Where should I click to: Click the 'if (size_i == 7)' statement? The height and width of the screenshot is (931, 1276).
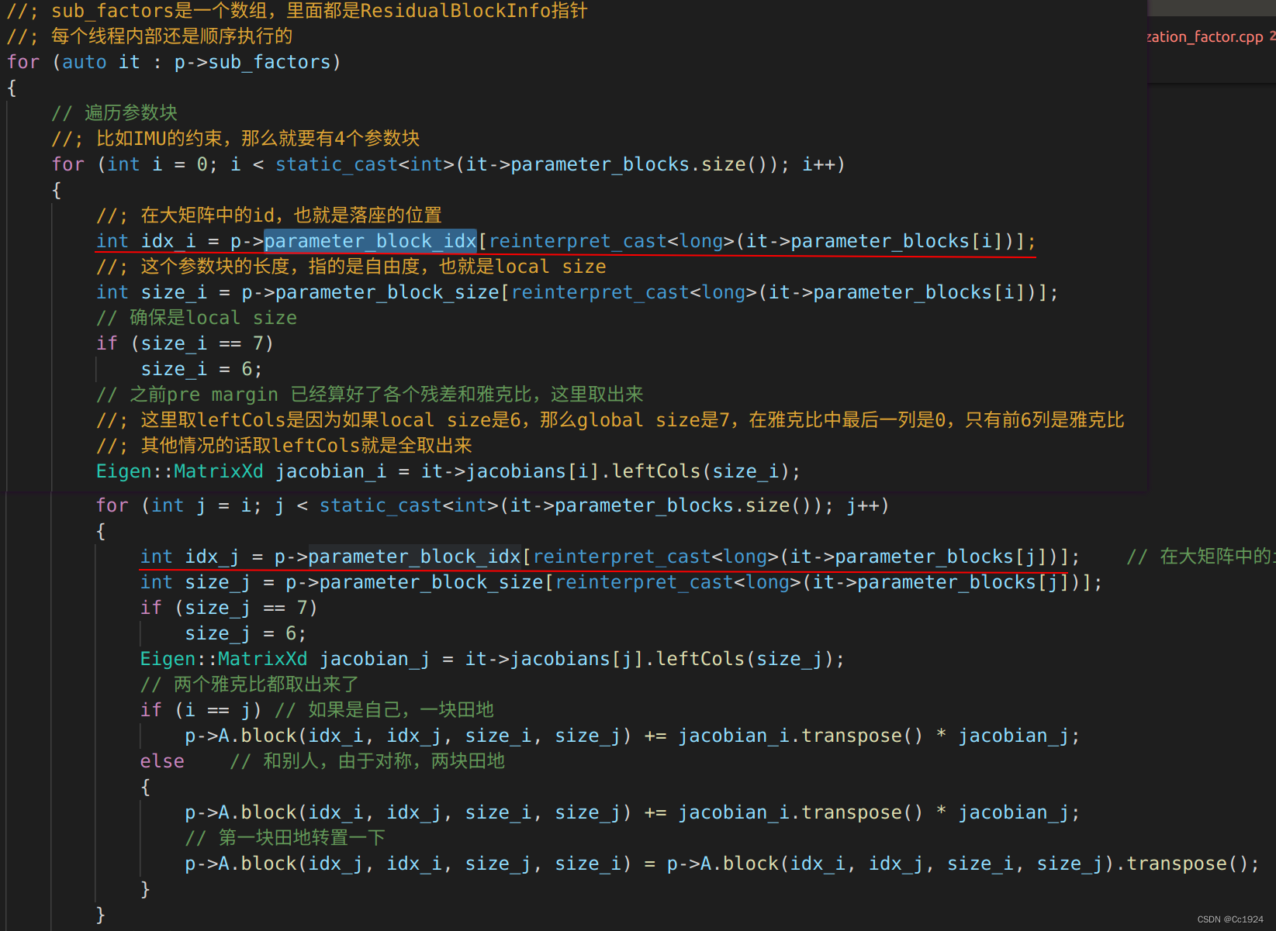pyautogui.click(x=185, y=343)
